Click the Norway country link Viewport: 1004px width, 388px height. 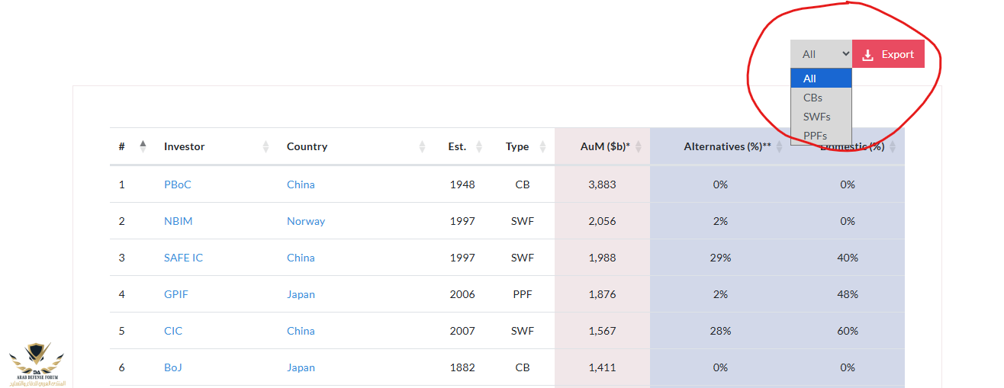[306, 221]
